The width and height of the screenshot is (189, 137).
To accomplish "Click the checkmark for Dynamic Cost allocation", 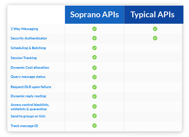I will coord(94,68).
